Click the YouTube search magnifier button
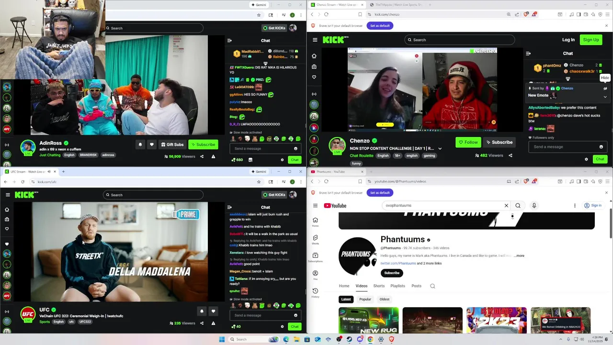The height and width of the screenshot is (345, 613). (x=518, y=206)
